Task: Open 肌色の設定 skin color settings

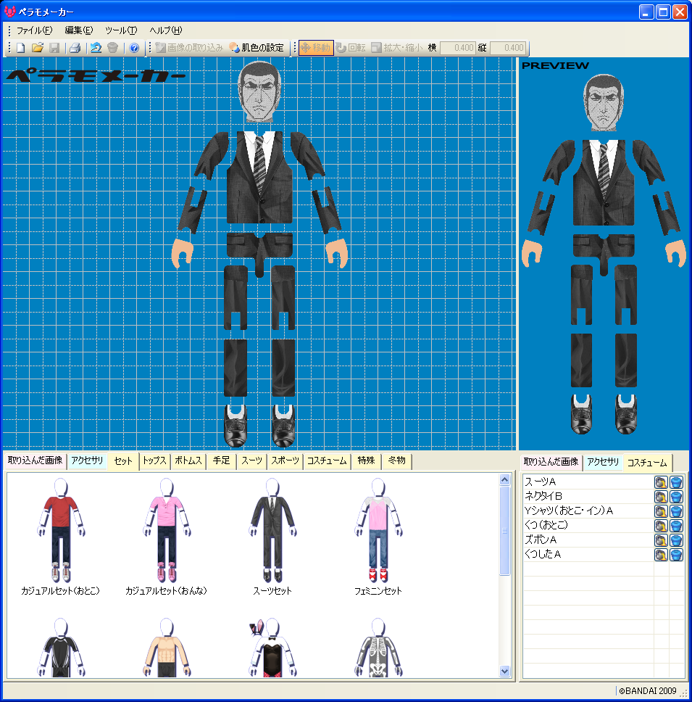Action: tap(257, 48)
